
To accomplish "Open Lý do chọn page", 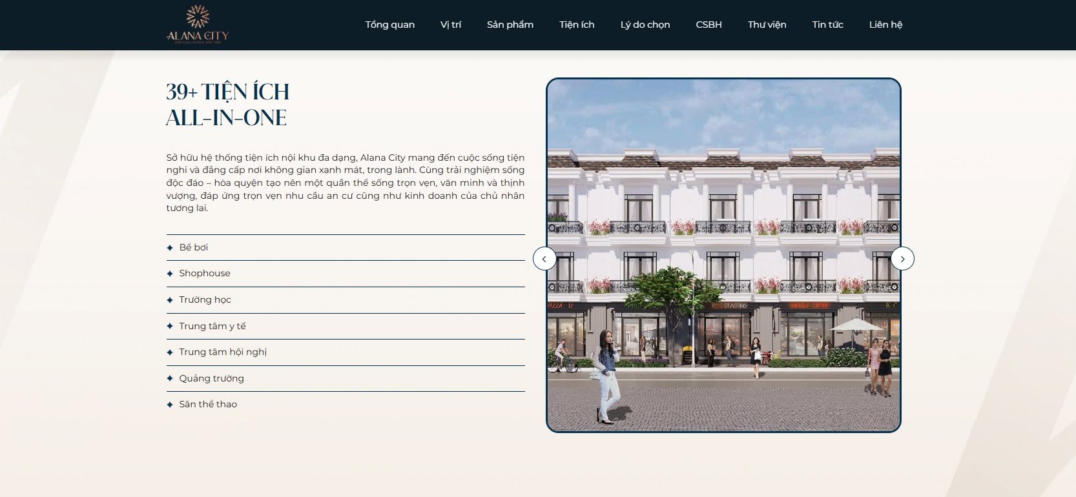I will (645, 25).
